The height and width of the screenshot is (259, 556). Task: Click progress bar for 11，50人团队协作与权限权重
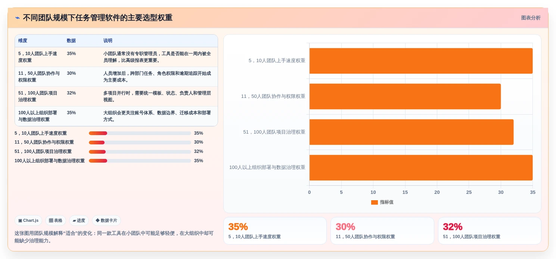140,143
